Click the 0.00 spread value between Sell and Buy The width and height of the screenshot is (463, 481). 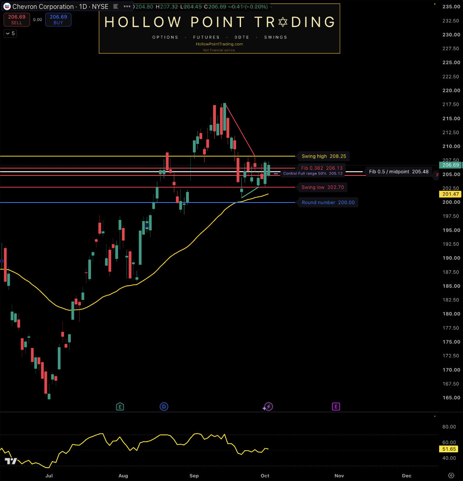pyautogui.click(x=38, y=20)
